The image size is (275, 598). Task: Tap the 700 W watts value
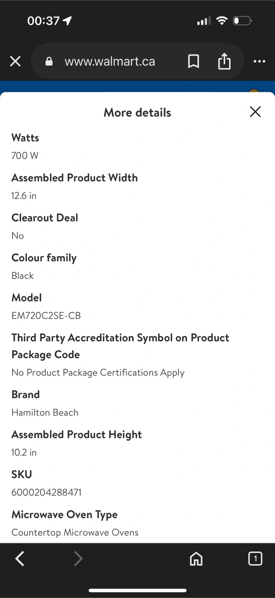[x=25, y=156]
